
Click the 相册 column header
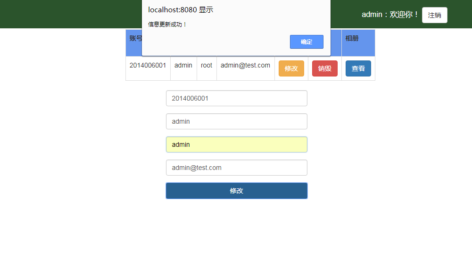358,43
